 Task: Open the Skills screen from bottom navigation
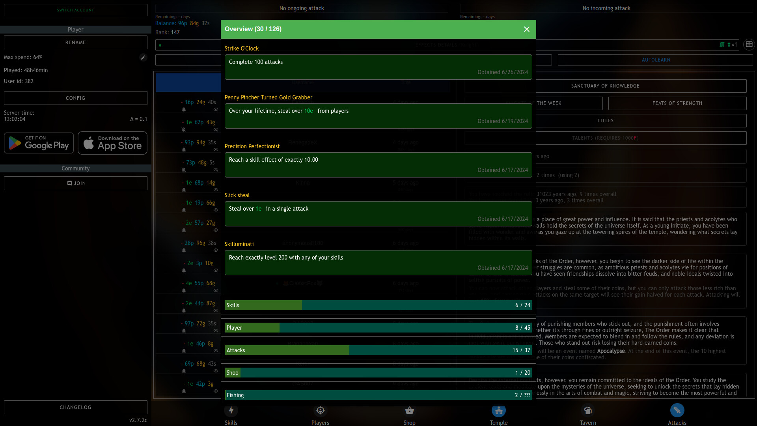coord(231,413)
